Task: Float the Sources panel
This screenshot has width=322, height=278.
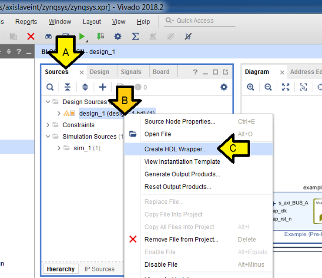Action: point(225,72)
